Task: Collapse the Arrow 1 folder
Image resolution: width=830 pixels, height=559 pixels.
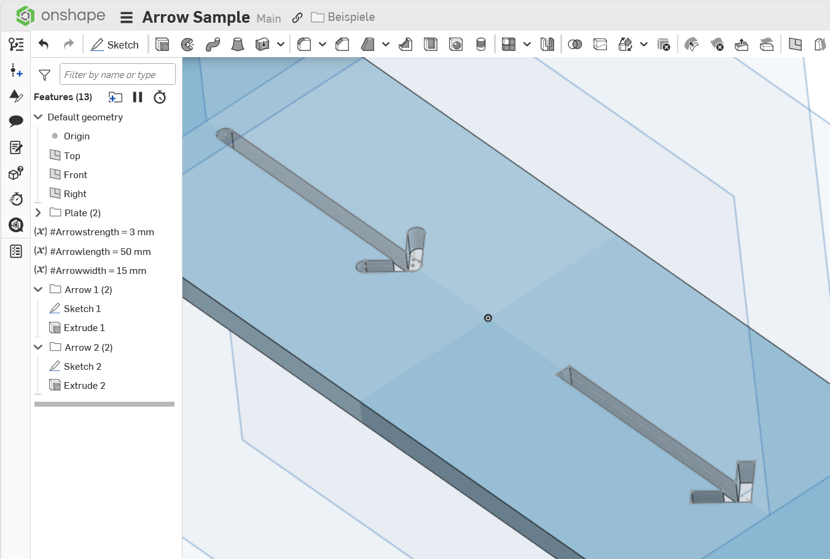Action: pos(38,289)
